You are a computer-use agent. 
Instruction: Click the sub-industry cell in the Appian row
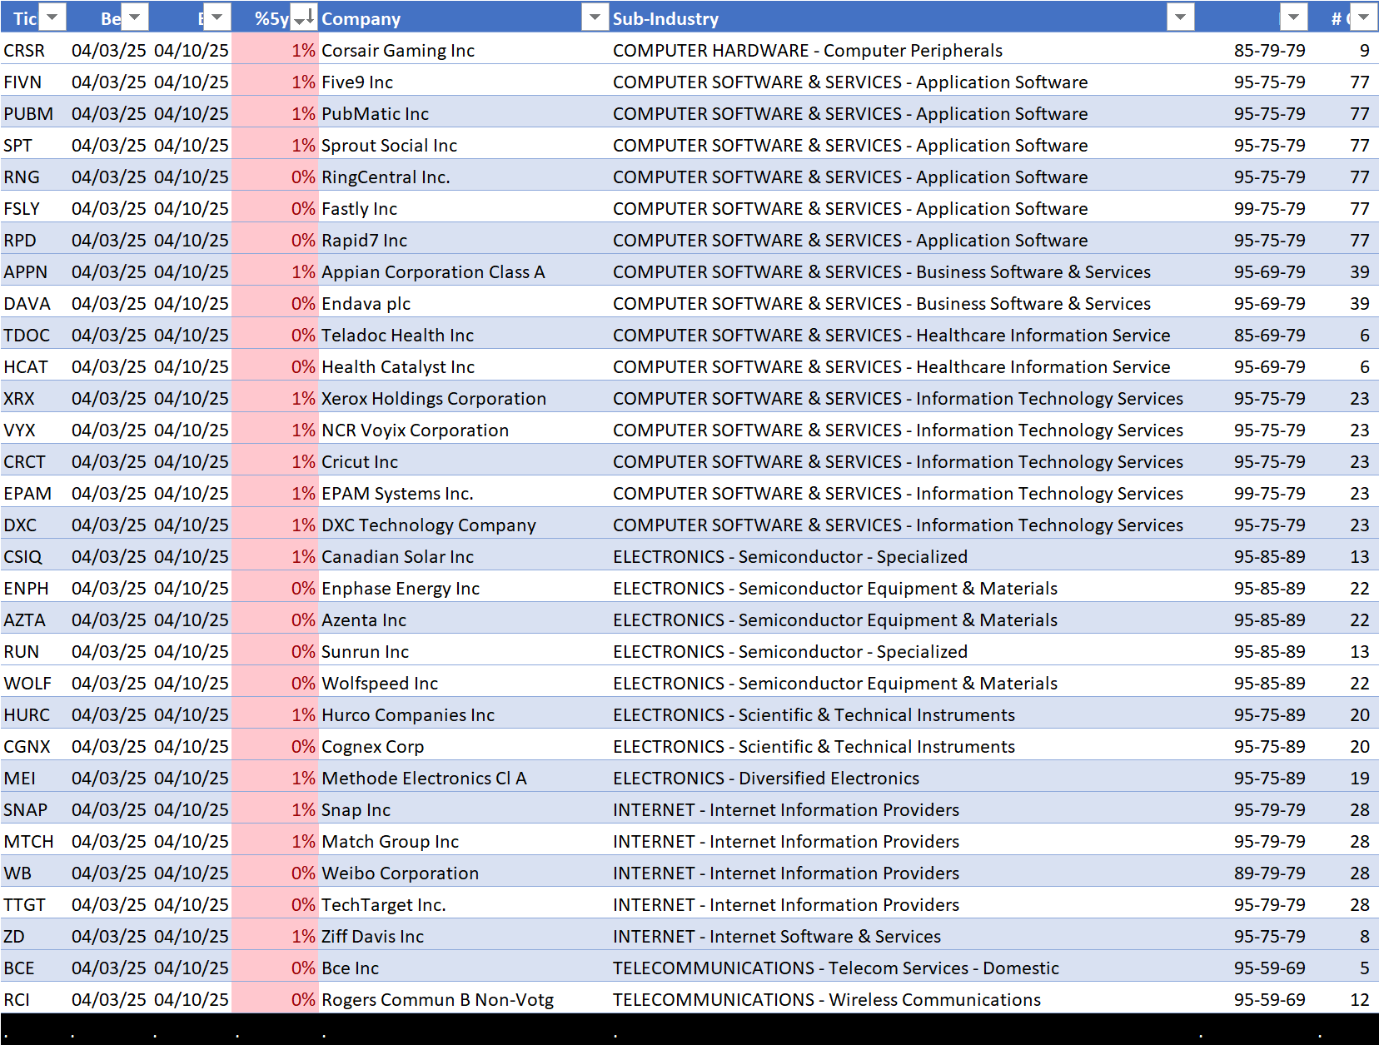coord(903,272)
